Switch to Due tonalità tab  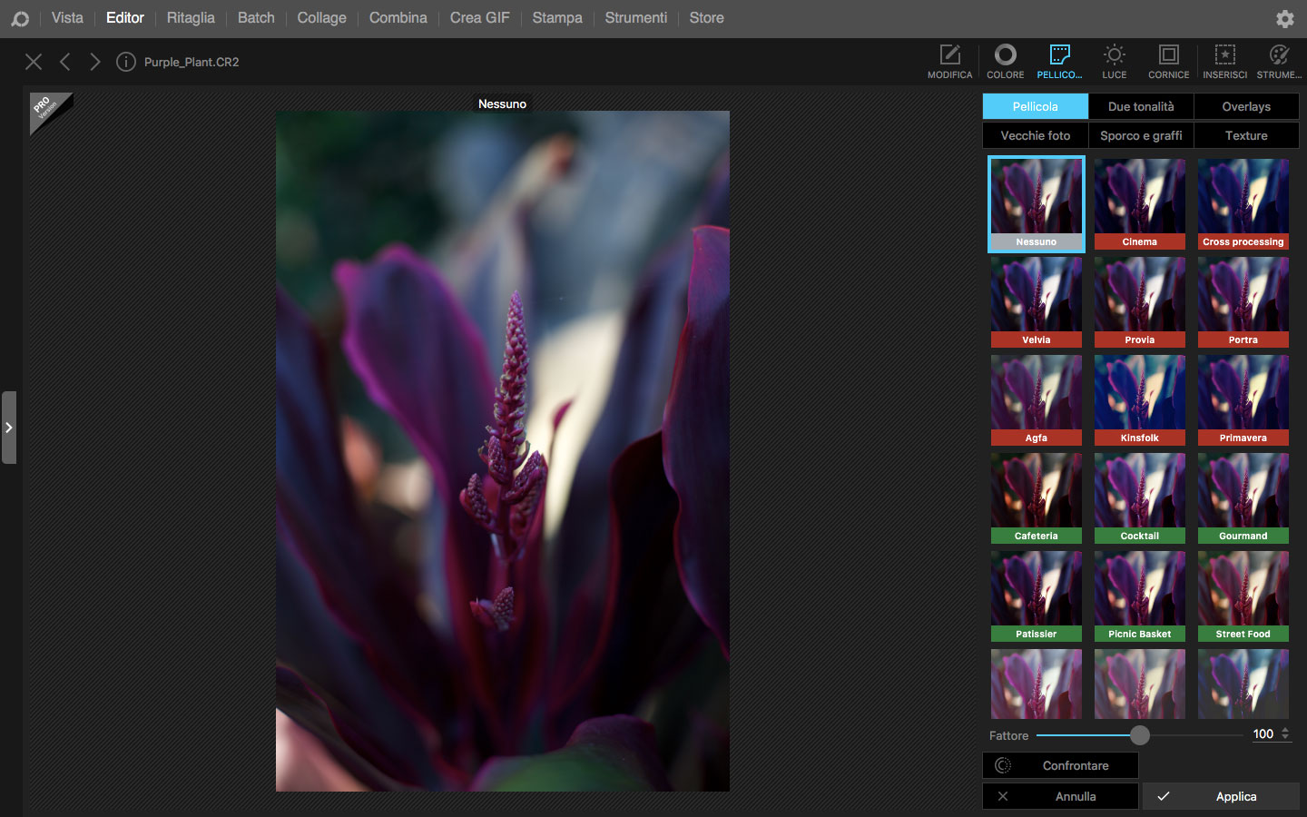tap(1141, 106)
